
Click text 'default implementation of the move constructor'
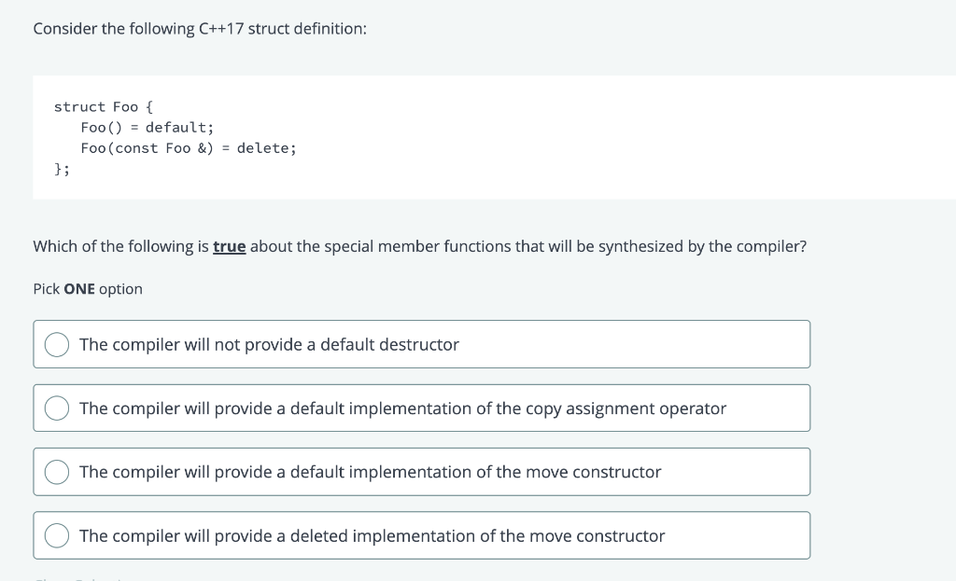475,472
